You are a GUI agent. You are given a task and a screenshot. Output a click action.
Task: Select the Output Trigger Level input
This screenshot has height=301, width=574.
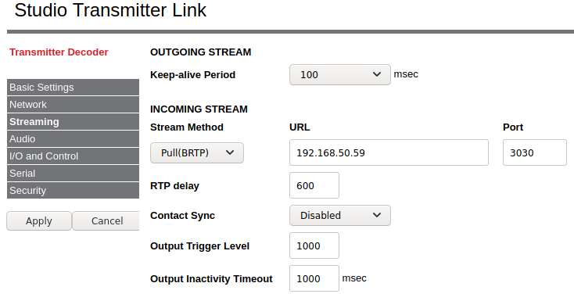coord(314,245)
